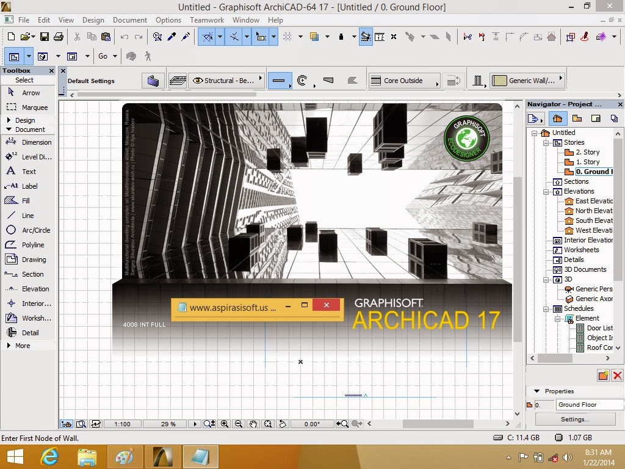The height and width of the screenshot is (469, 625).
Task: Click the Print icon
Action: tap(59, 37)
